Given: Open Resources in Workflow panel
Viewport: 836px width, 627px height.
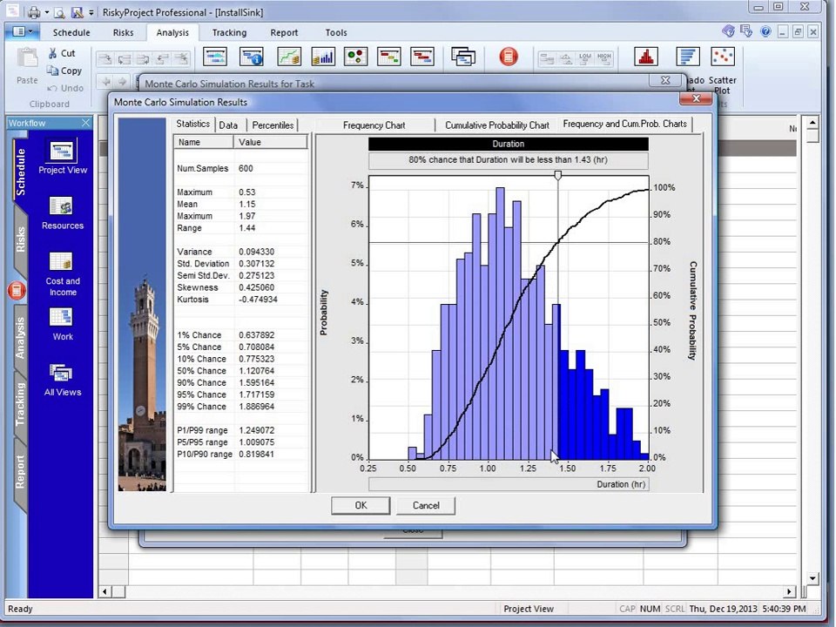Looking at the screenshot, I should [x=63, y=212].
